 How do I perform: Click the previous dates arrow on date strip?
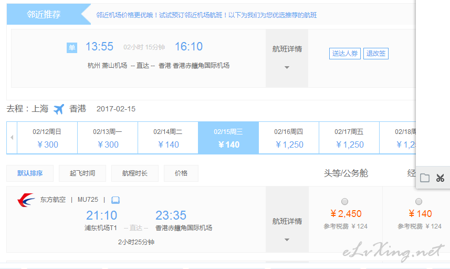(x=12, y=138)
